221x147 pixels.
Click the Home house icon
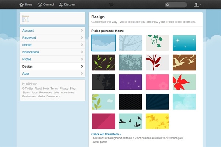21,4
